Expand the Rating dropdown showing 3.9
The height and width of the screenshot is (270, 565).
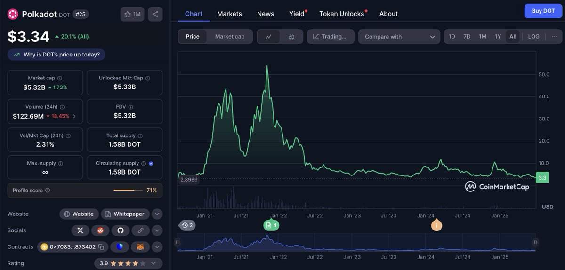point(128,263)
